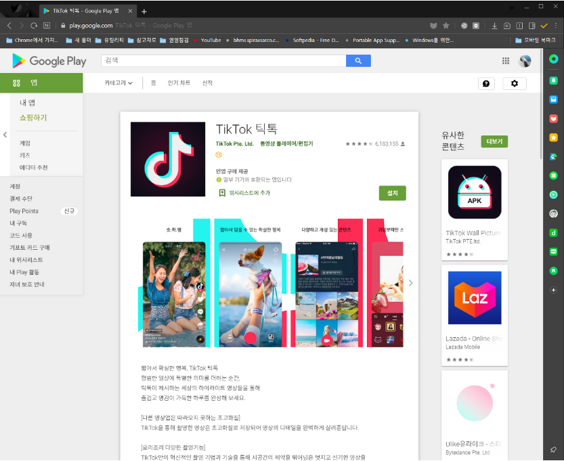Viewport: 564px width, 461px height.
Task: Select the 신작 tab
Action: [x=207, y=83]
